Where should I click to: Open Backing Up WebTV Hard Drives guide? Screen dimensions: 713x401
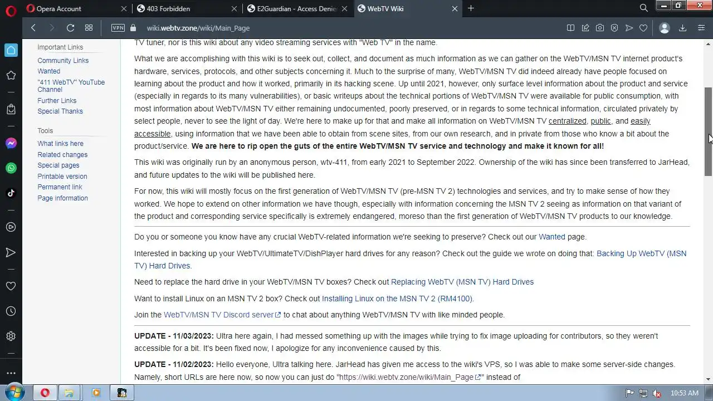(641, 253)
